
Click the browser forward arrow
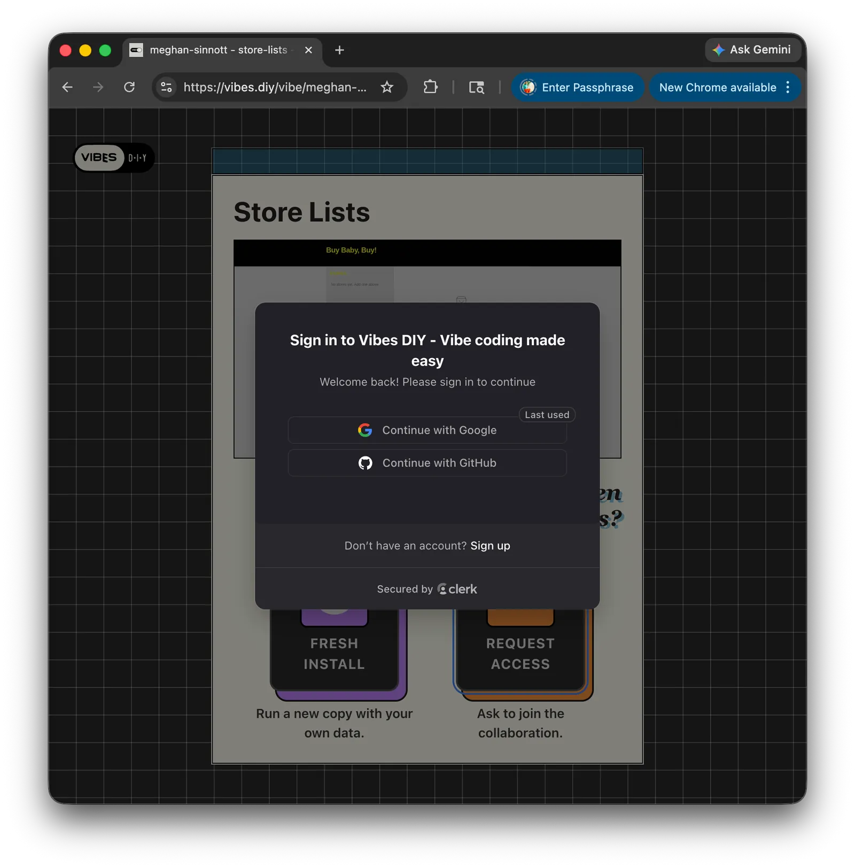(98, 87)
